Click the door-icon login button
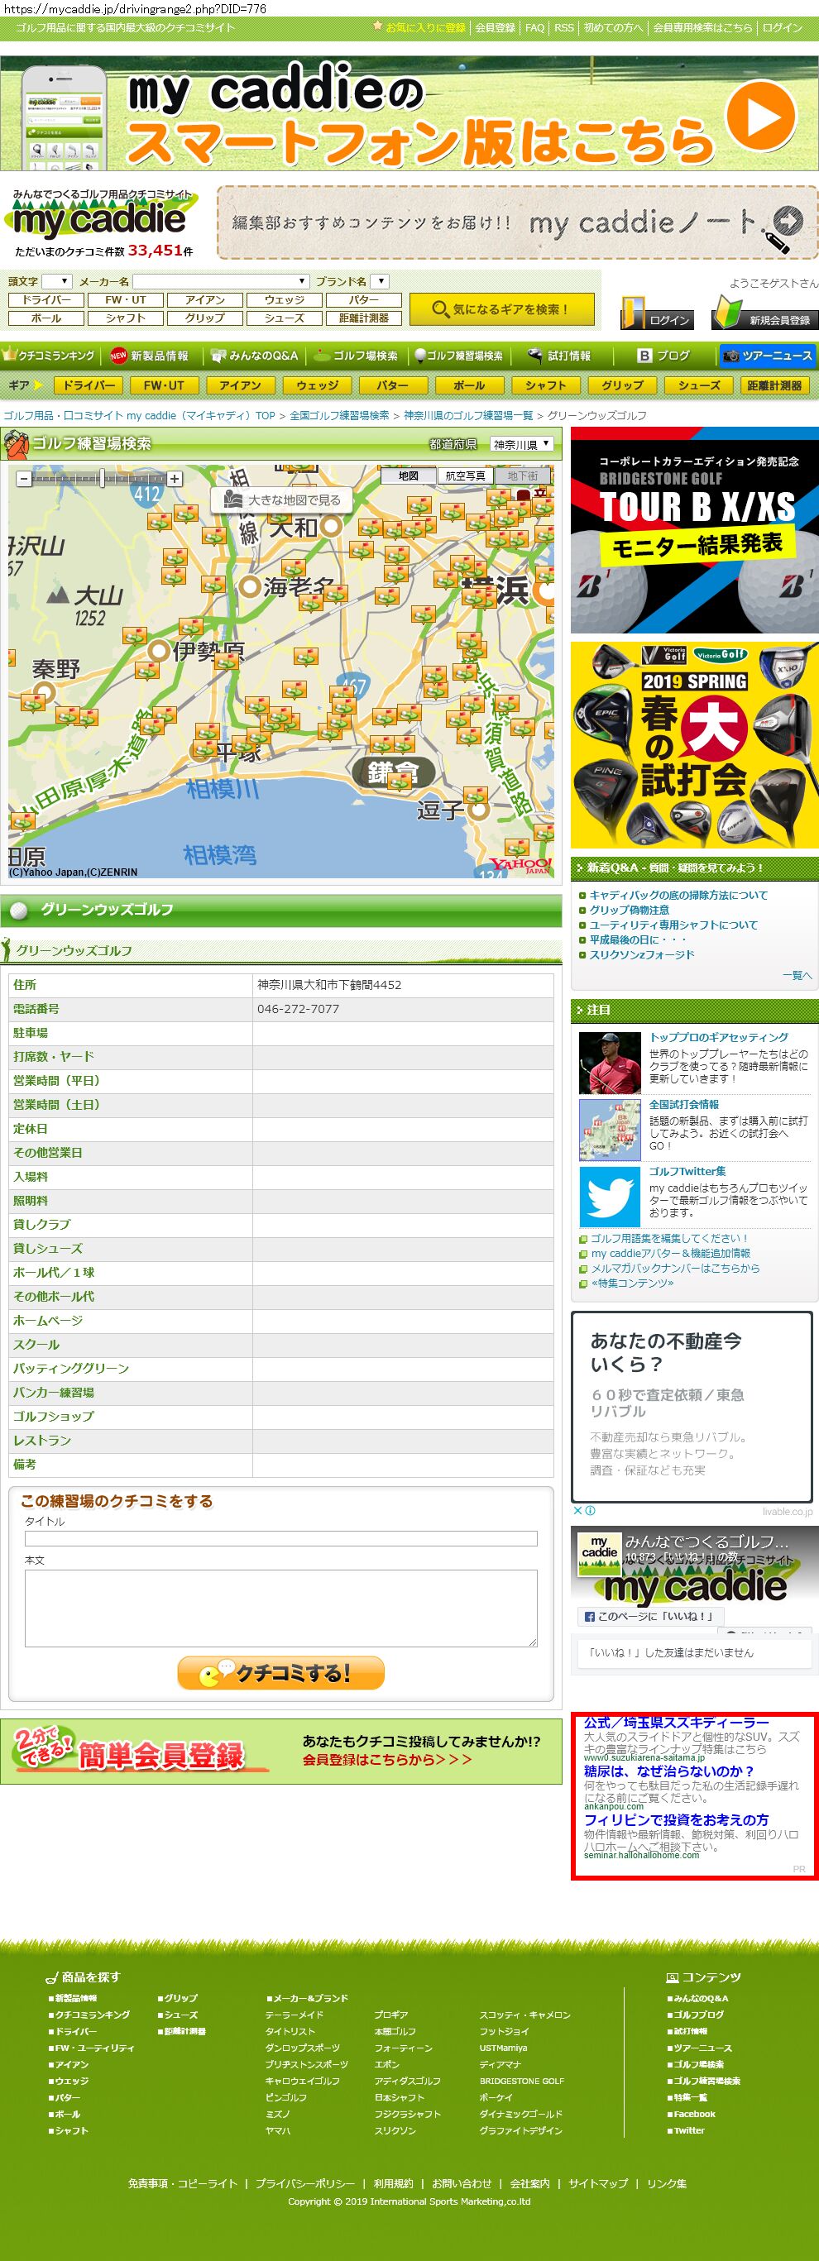819x2261 pixels. 657,314
